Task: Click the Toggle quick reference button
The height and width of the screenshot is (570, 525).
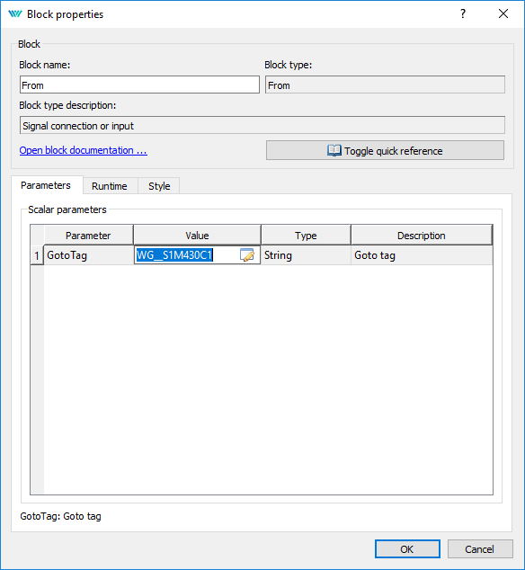Action: pyautogui.click(x=385, y=150)
